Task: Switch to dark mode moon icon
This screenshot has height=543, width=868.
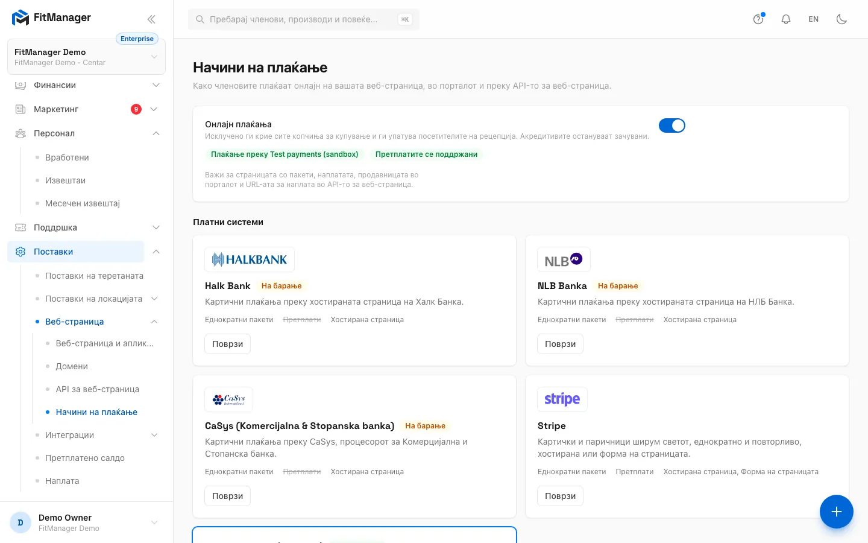Action: 841,19
